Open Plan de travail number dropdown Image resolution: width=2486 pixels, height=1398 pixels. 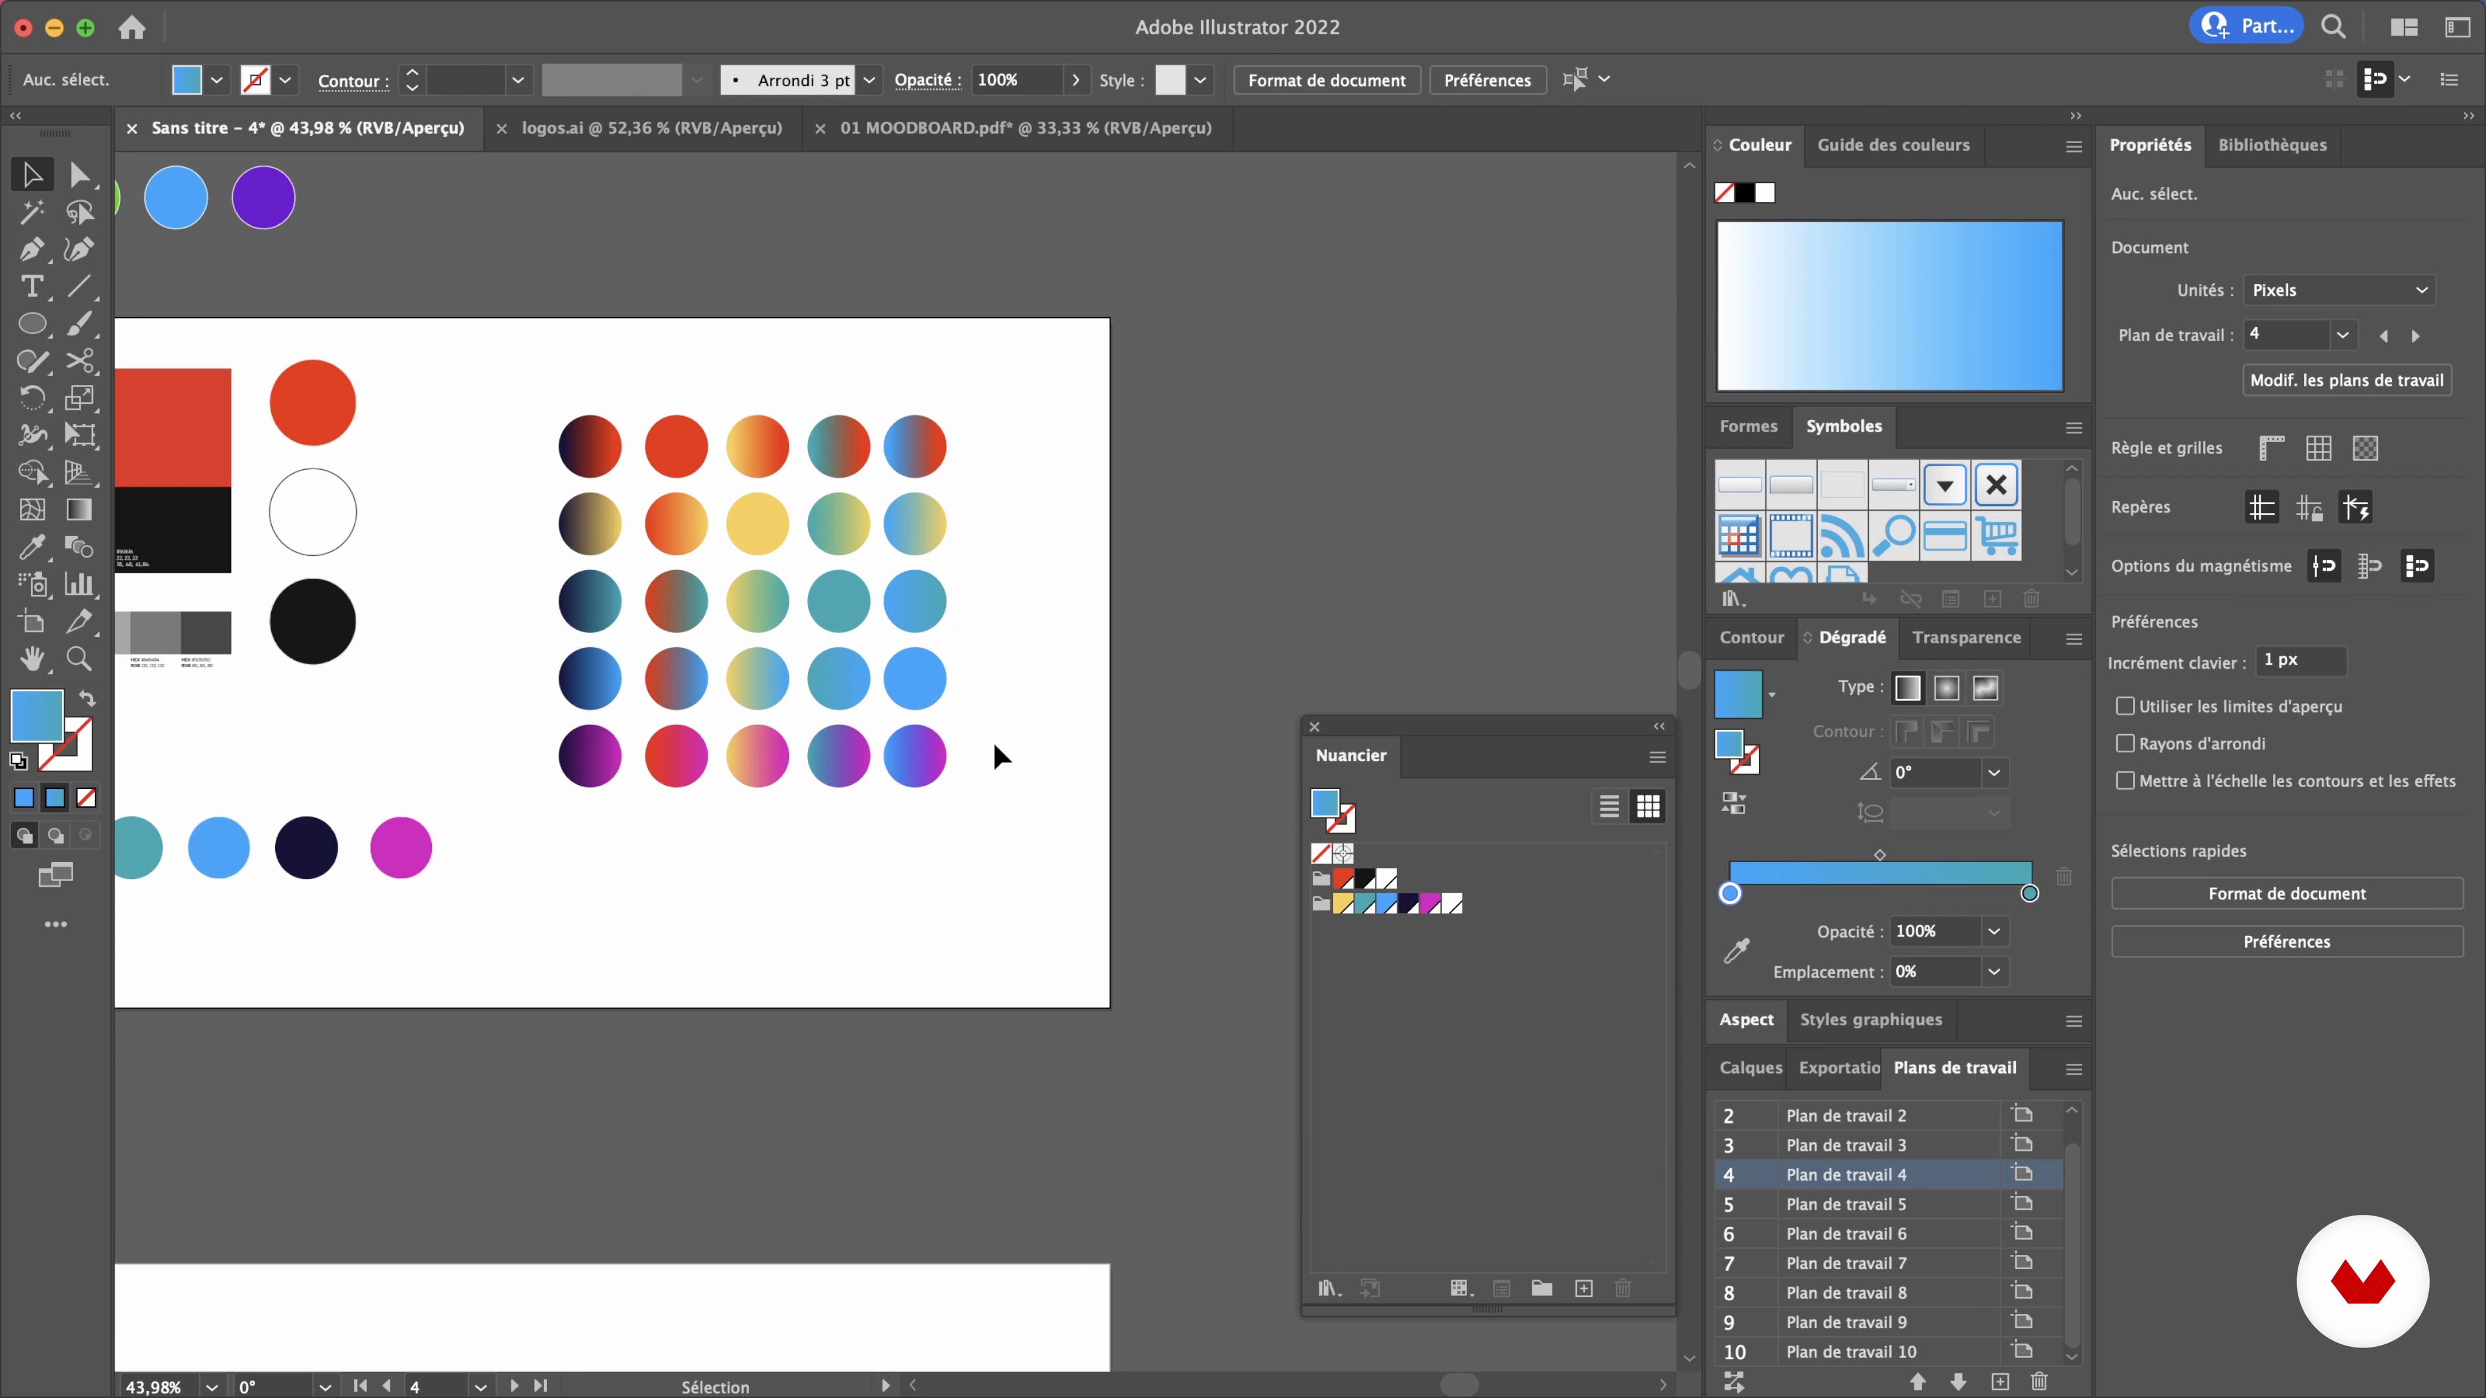pyautogui.click(x=2342, y=335)
